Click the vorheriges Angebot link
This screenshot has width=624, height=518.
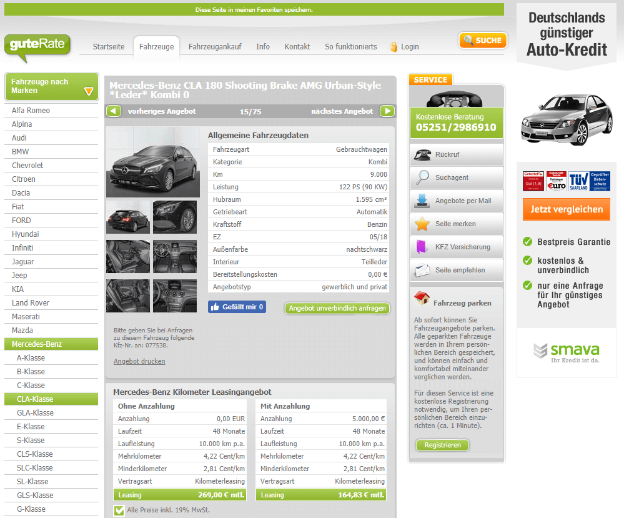(162, 111)
